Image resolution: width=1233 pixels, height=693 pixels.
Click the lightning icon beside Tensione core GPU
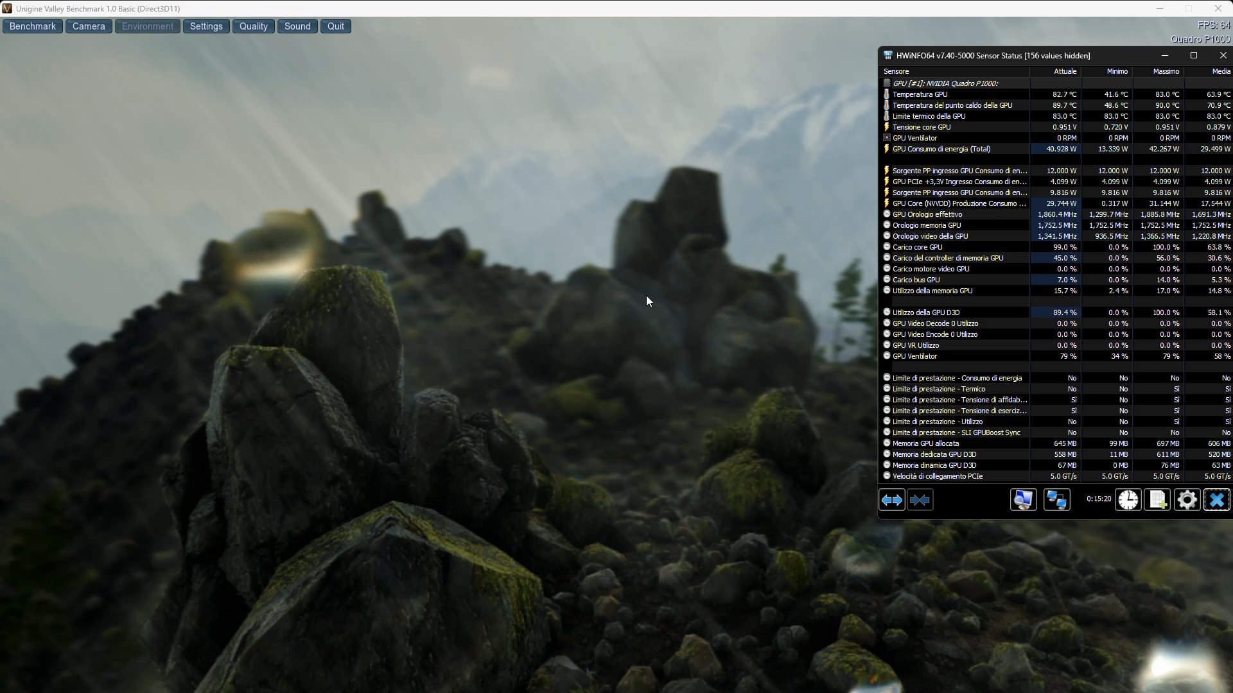pos(887,127)
